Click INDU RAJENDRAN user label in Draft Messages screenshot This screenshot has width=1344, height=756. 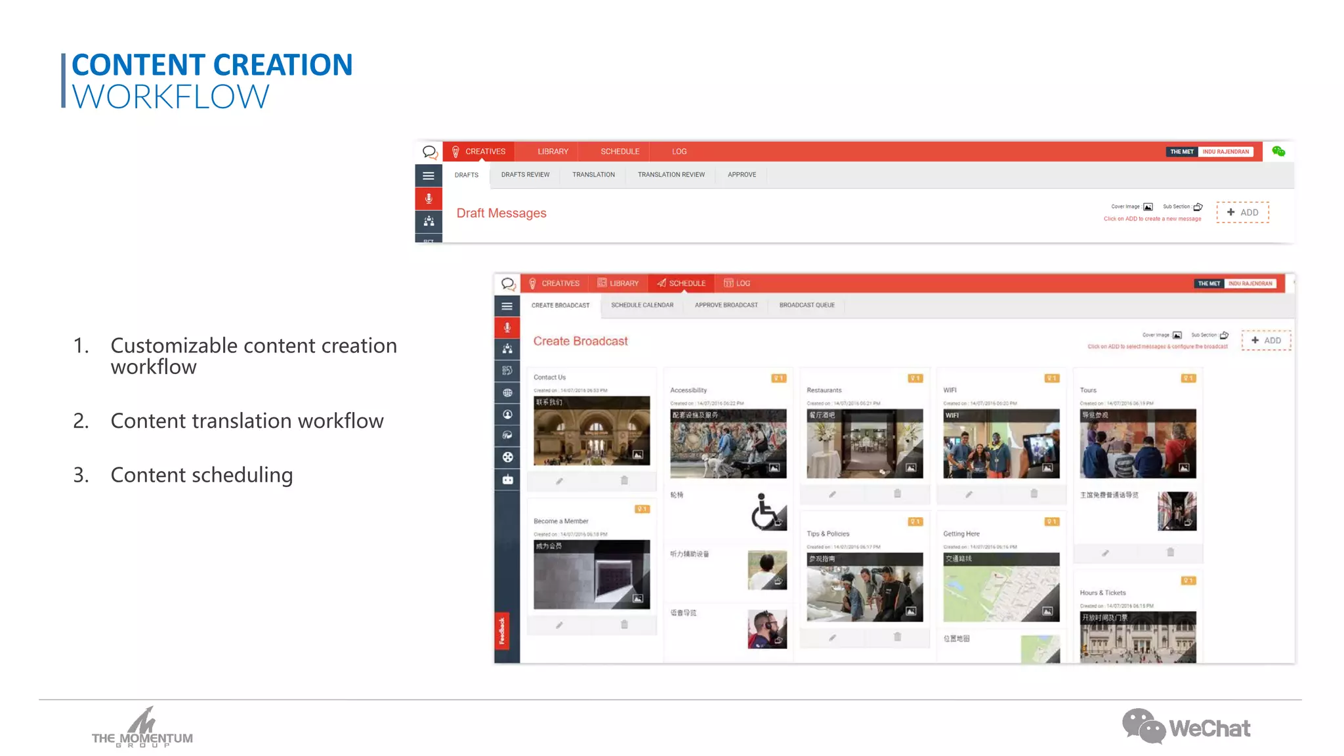pyautogui.click(x=1225, y=152)
